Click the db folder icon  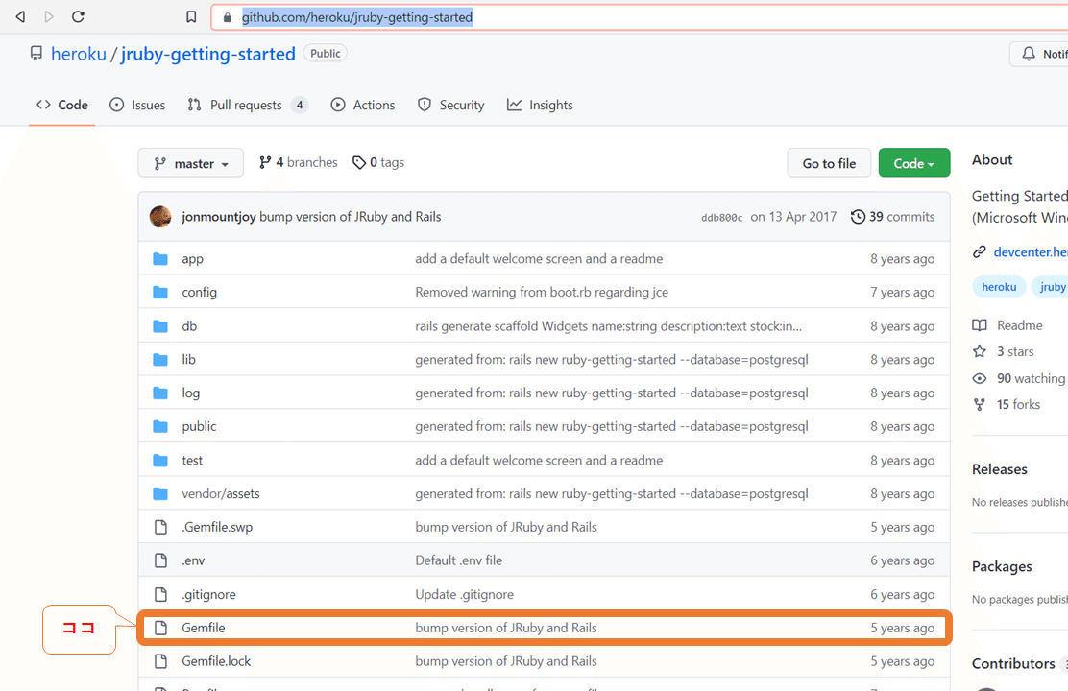160,326
